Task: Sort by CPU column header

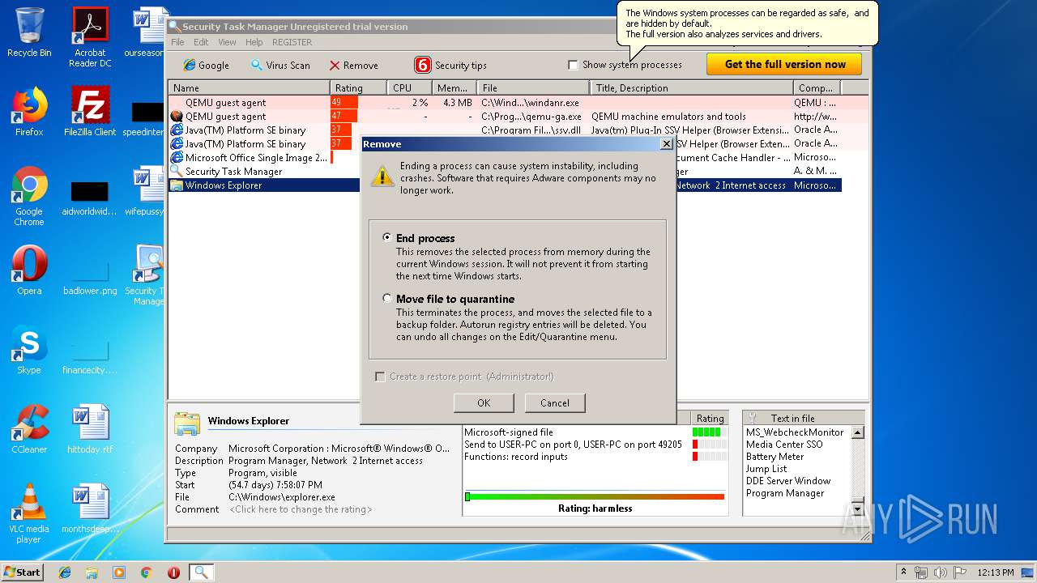Action: pos(409,87)
